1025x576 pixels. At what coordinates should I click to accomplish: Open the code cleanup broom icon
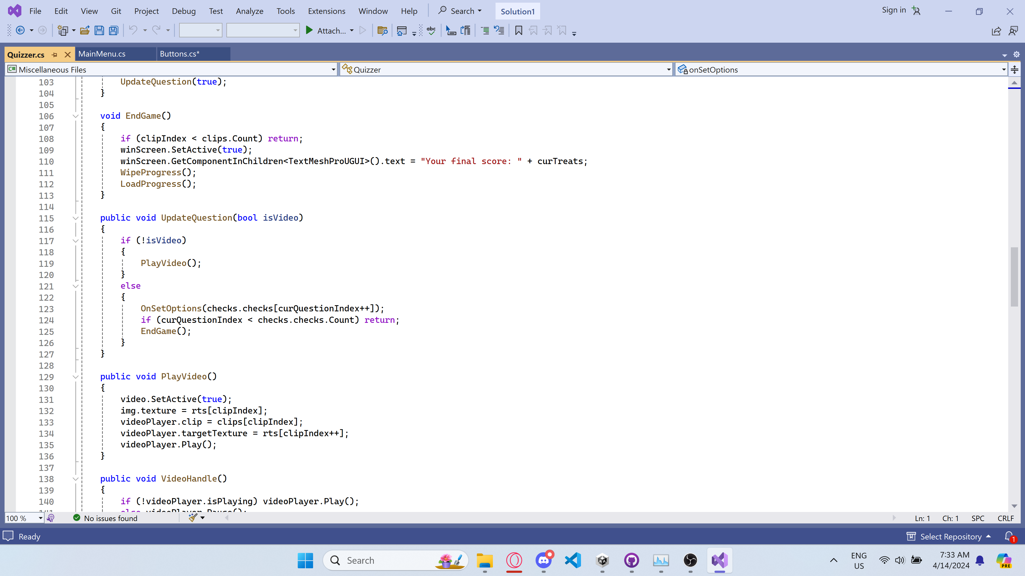coord(193,518)
